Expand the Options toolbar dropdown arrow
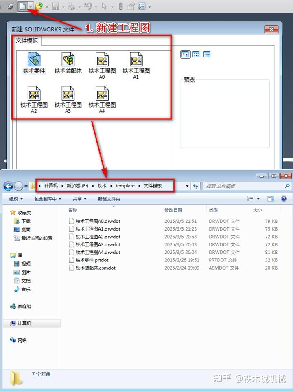The height and width of the screenshot is (391, 293). pyautogui.click(x=149, y=7)
